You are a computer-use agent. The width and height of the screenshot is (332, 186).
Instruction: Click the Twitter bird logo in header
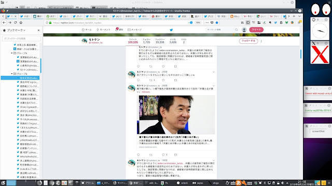171,30
